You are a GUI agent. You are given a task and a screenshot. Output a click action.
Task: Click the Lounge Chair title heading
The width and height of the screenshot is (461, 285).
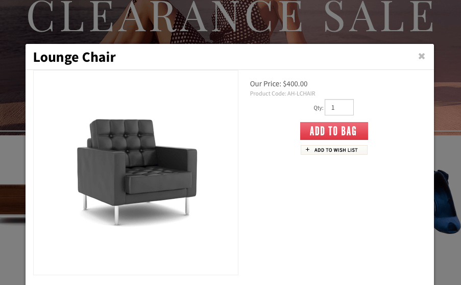[x=75, y=57]
